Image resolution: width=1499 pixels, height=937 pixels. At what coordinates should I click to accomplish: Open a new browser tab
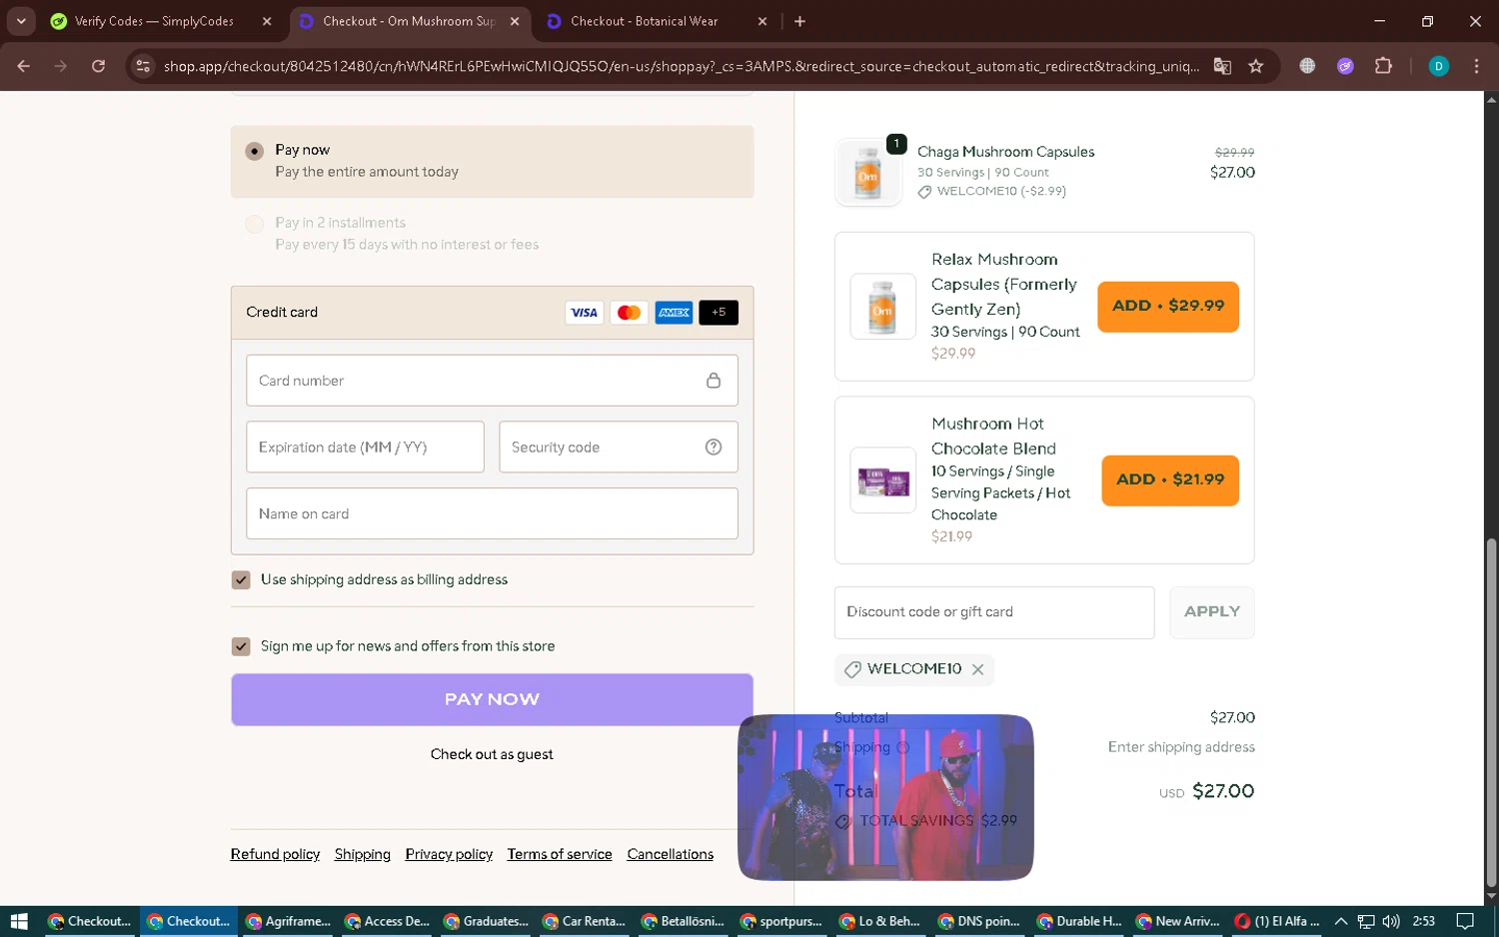click(x=799, y=21)
